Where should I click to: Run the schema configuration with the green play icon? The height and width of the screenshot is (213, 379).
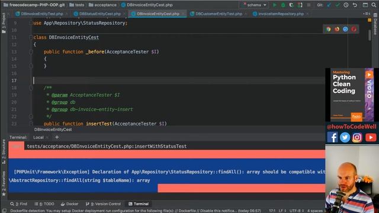pyautogui.click(x=275, y=5)
